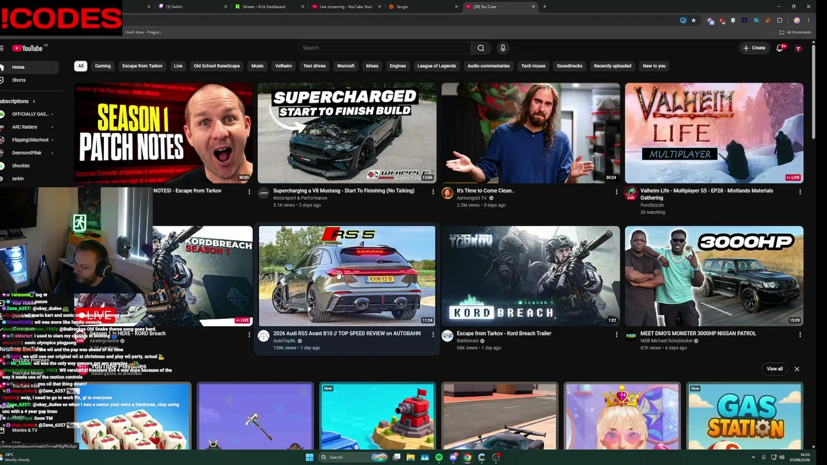Filter feed by Mixes chip
The width and height of the screenshot is (827, 465).
(x=372, y=66)
